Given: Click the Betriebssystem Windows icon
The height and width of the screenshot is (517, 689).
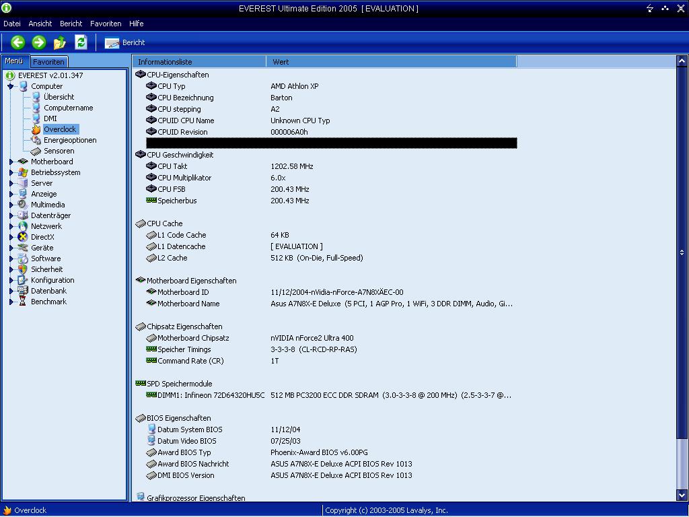Looking at the screenshot, I should (23, 173).
